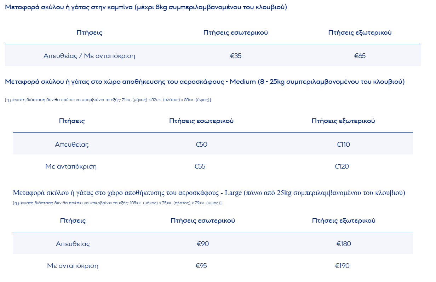Click the €190 Large connecting international fee
This screenshot has width=436, height=282.
point(342,266)
